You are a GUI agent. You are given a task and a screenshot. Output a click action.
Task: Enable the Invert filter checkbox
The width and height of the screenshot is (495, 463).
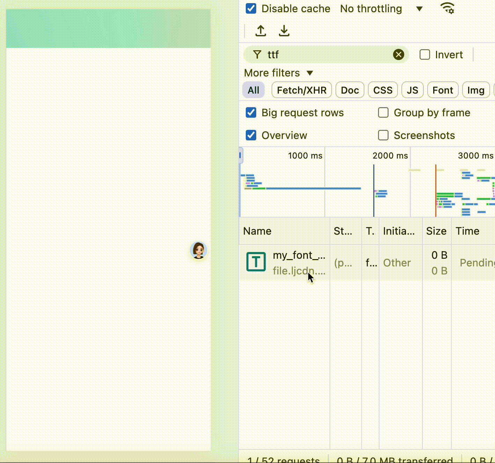(424, 54)
